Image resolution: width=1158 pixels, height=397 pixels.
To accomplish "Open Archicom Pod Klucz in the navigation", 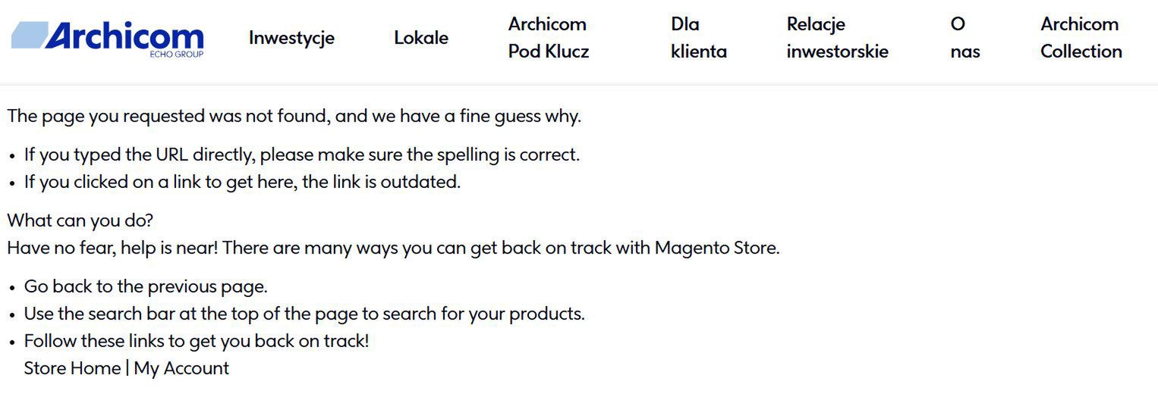I will (548, 38).
